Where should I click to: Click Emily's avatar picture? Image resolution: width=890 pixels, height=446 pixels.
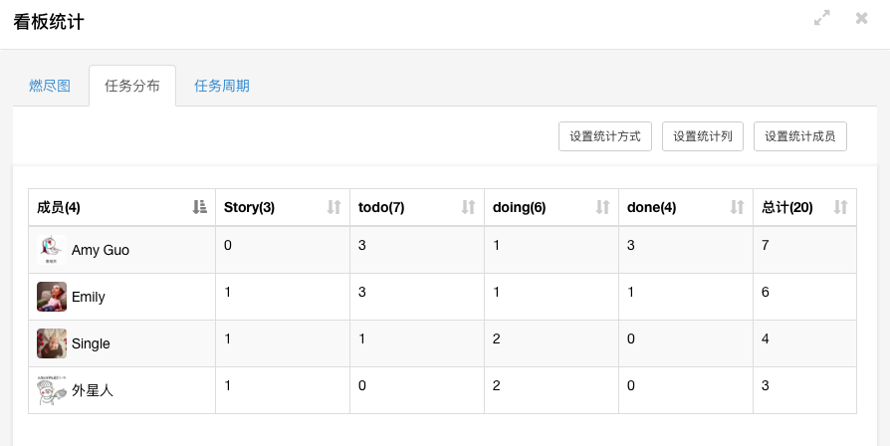52,297
